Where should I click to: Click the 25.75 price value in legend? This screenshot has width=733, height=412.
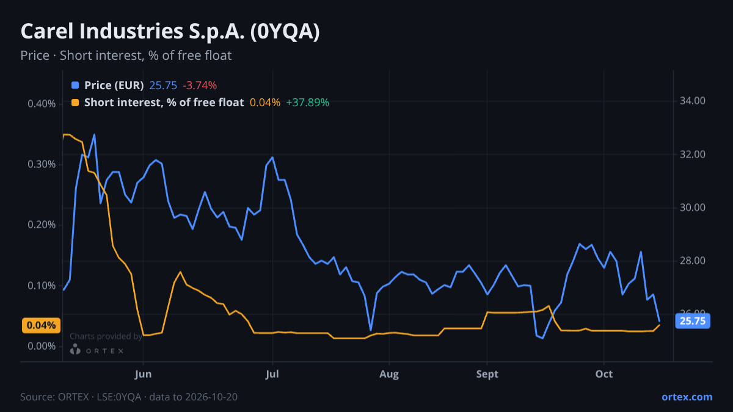tap(163, 85)
